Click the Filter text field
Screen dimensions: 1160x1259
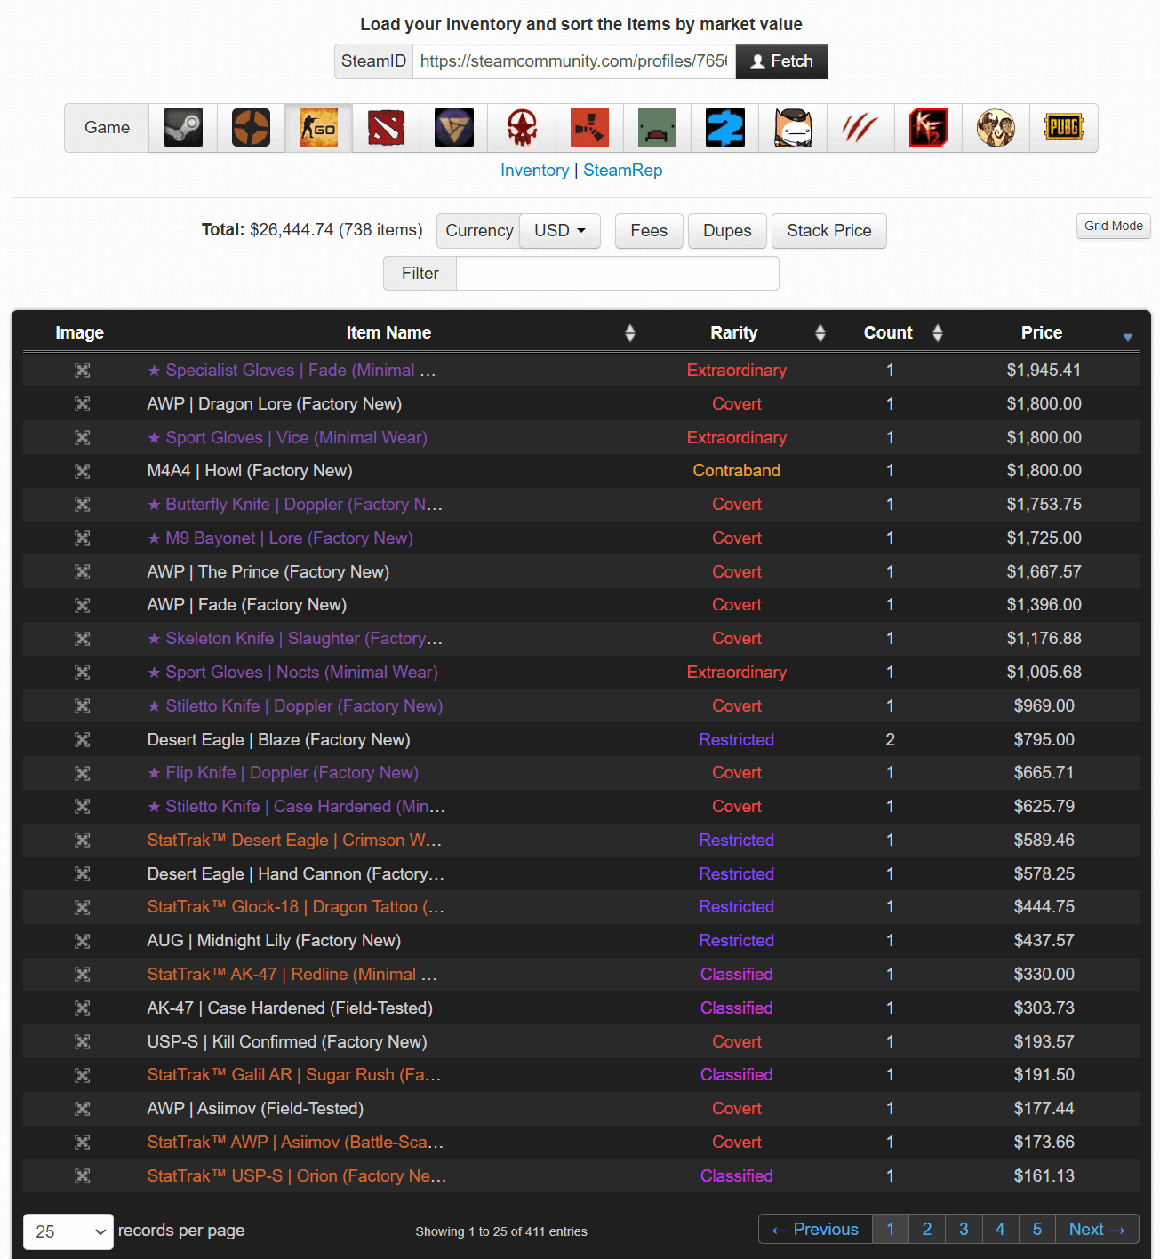(x=617, y=274)
